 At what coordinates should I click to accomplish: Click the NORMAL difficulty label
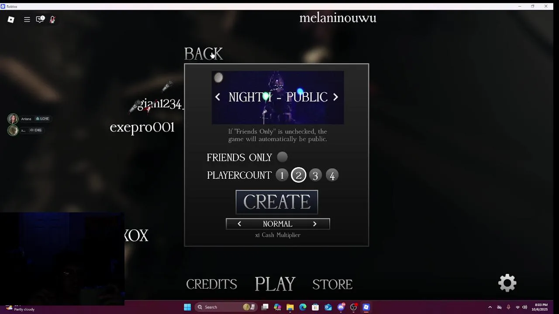tap(277, 224)
